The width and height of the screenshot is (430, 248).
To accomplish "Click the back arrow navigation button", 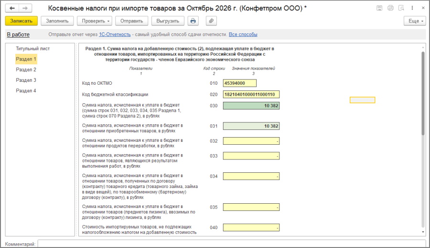I will coord(12,8).
